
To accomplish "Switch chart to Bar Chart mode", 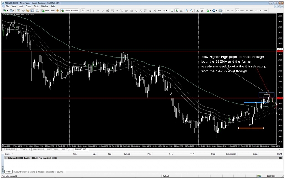I will click(171, 10).
